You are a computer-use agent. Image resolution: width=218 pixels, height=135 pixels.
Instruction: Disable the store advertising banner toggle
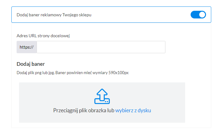(x=198, y=14)
